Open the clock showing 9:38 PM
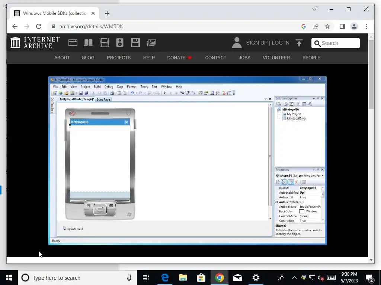This screenshot has width=381, height=285. pos(349,278)
